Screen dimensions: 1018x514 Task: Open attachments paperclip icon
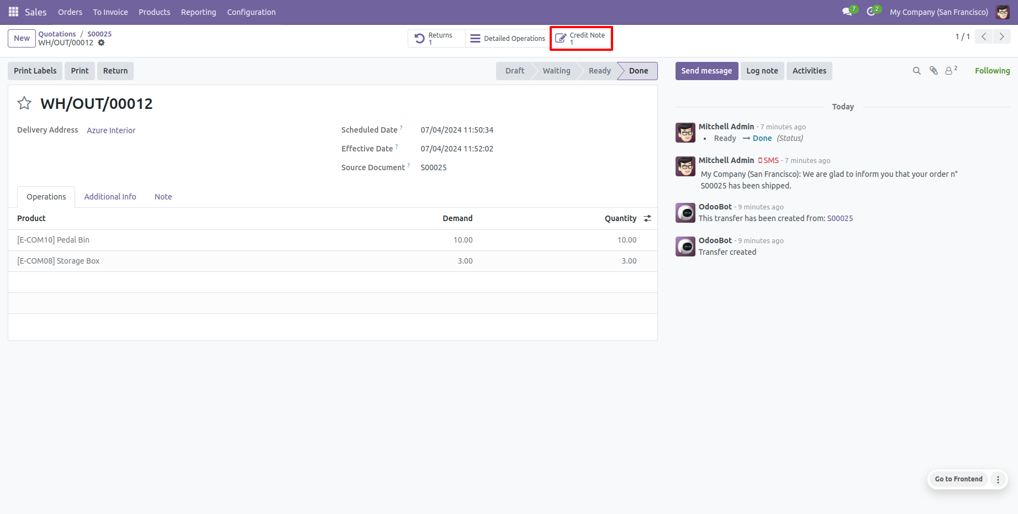933,71
